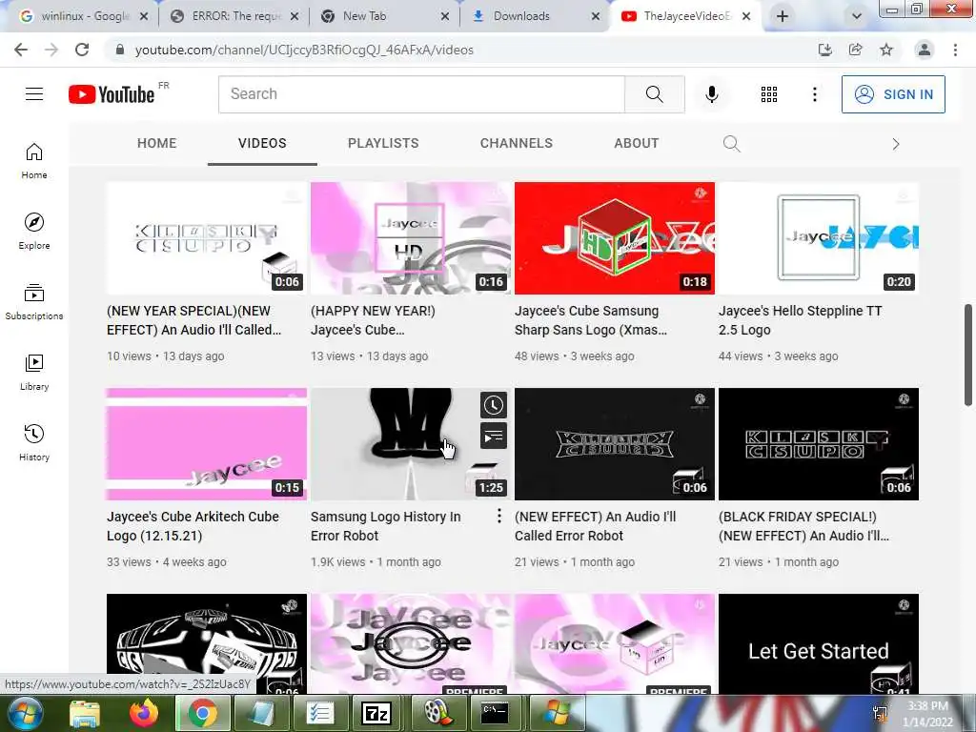This screenshot has width=976, height=732.
Task: Open Windows Explorer folder on taskbar
Action: pos(85,713)
